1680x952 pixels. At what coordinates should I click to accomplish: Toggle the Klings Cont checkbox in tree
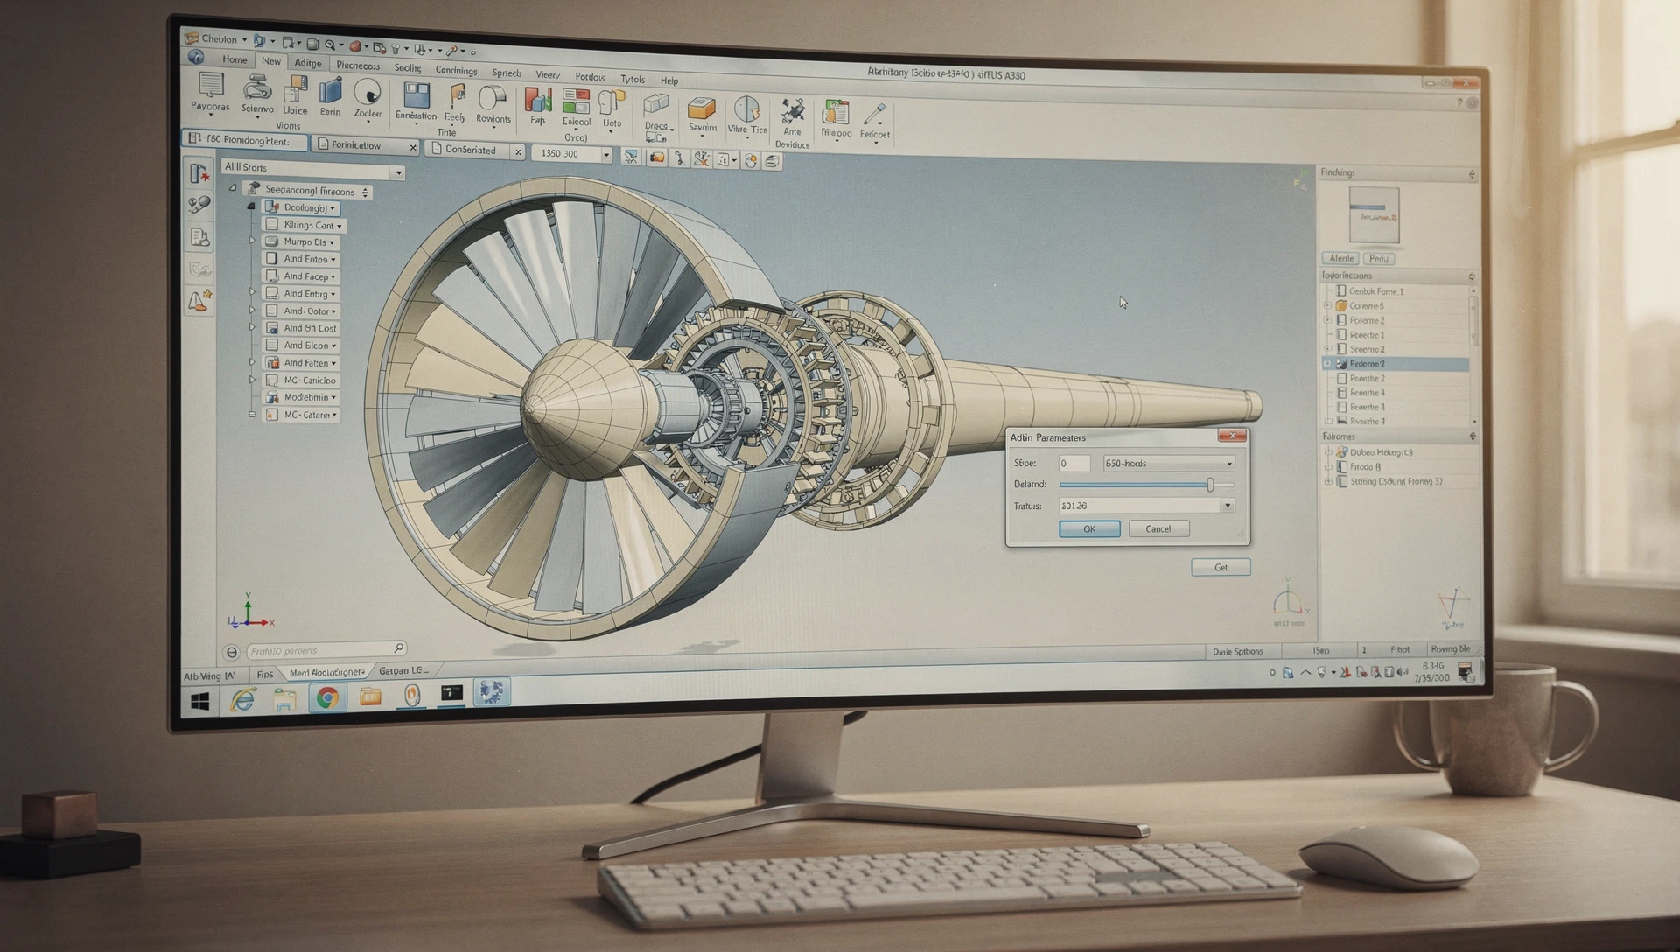coord(272,225)
